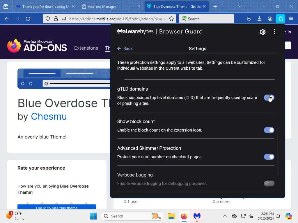Click Log in to rate this theme
The image size is (298, 223).
(x=57, y=207)
